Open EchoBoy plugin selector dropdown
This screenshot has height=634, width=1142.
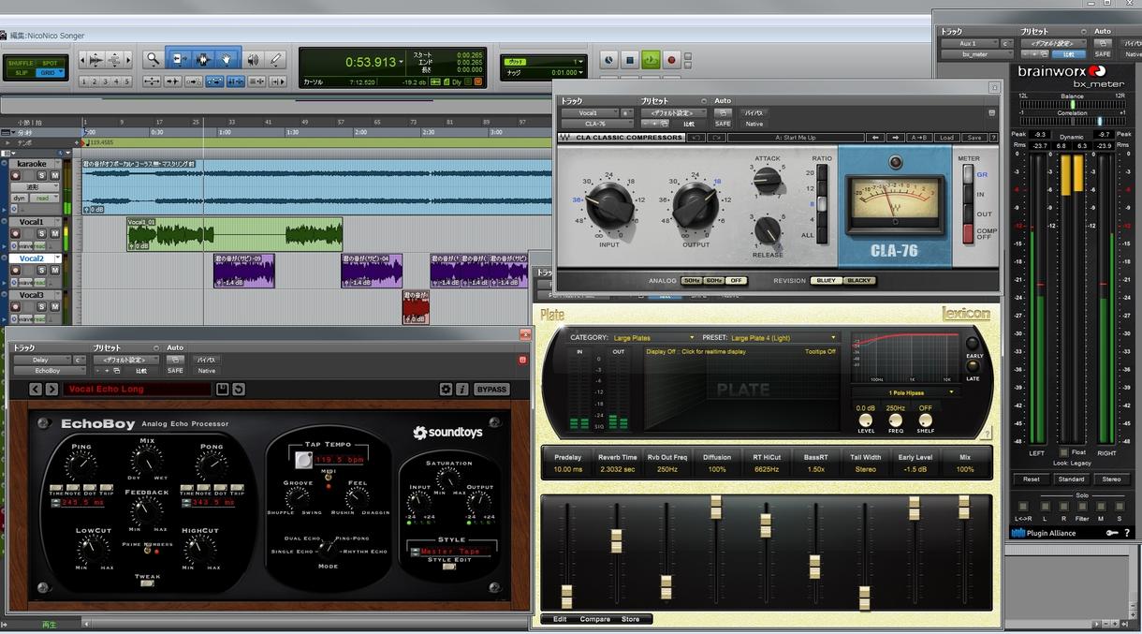point(49,371)
